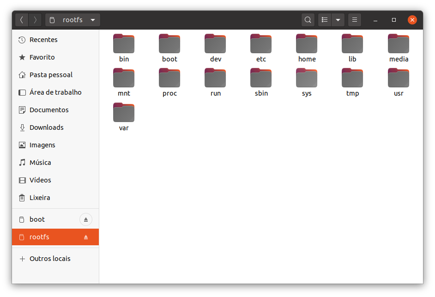Close the file manager window
The width and height of the screenshot is (435, 297).
pos(412,20)
